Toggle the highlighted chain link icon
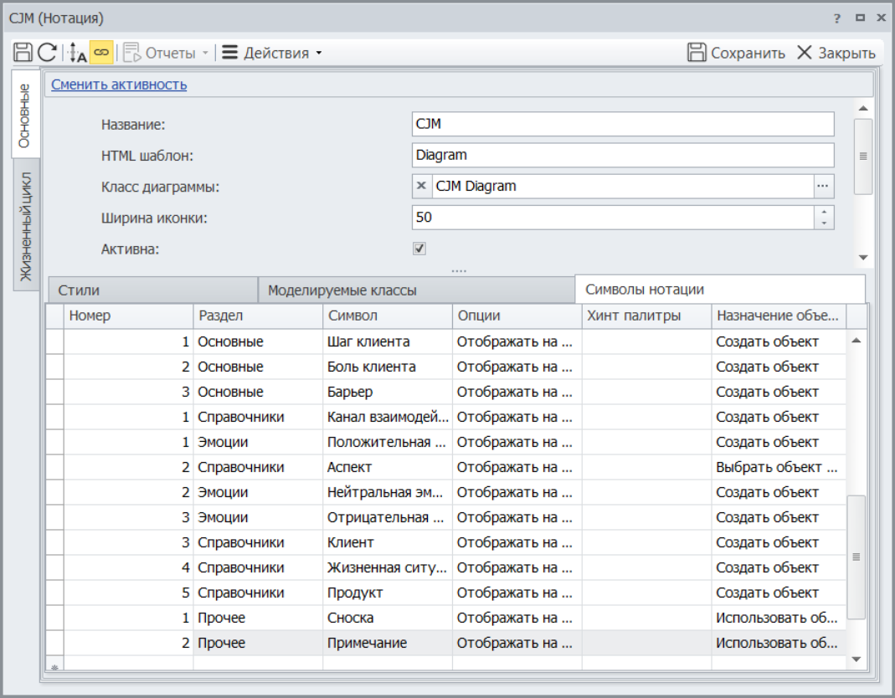The image size is (895, 698). [x=101, y=53]
